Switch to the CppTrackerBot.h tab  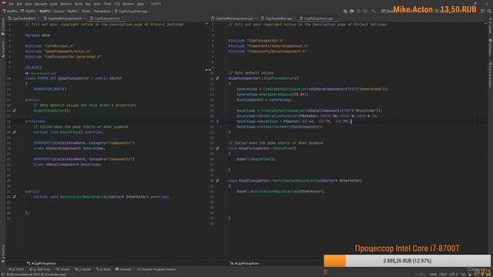[24, 18]
